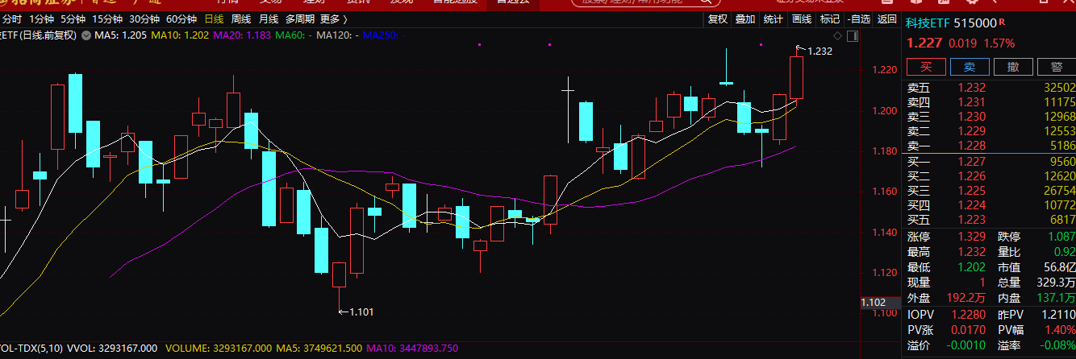The image size is (1076, 359).
Task: Select the 买四 bid row at 1.224
Action: [x=991, y=204]
